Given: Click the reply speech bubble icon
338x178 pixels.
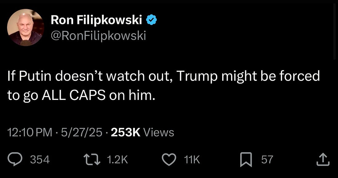Looking at the screenshot, I should pyautogui.click(x=14, y=160).
